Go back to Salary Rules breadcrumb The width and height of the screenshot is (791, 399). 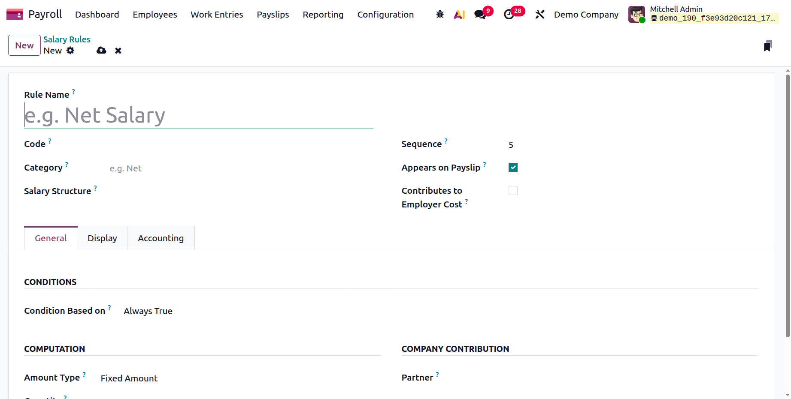(x=67, y=39)
